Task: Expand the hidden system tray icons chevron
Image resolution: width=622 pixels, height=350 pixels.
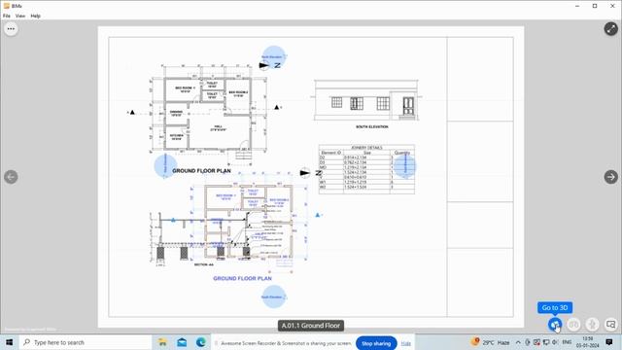Action: point(518,342)
